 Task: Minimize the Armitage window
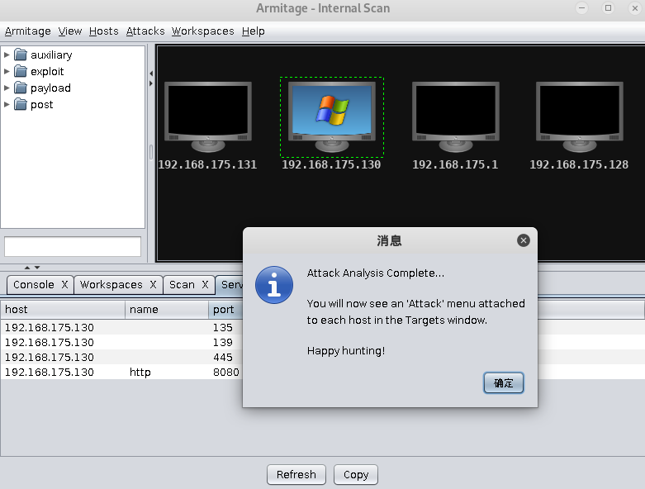coord(581,7)
